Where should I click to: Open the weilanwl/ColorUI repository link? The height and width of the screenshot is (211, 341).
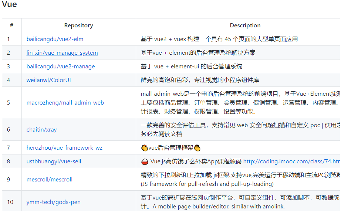48,80
